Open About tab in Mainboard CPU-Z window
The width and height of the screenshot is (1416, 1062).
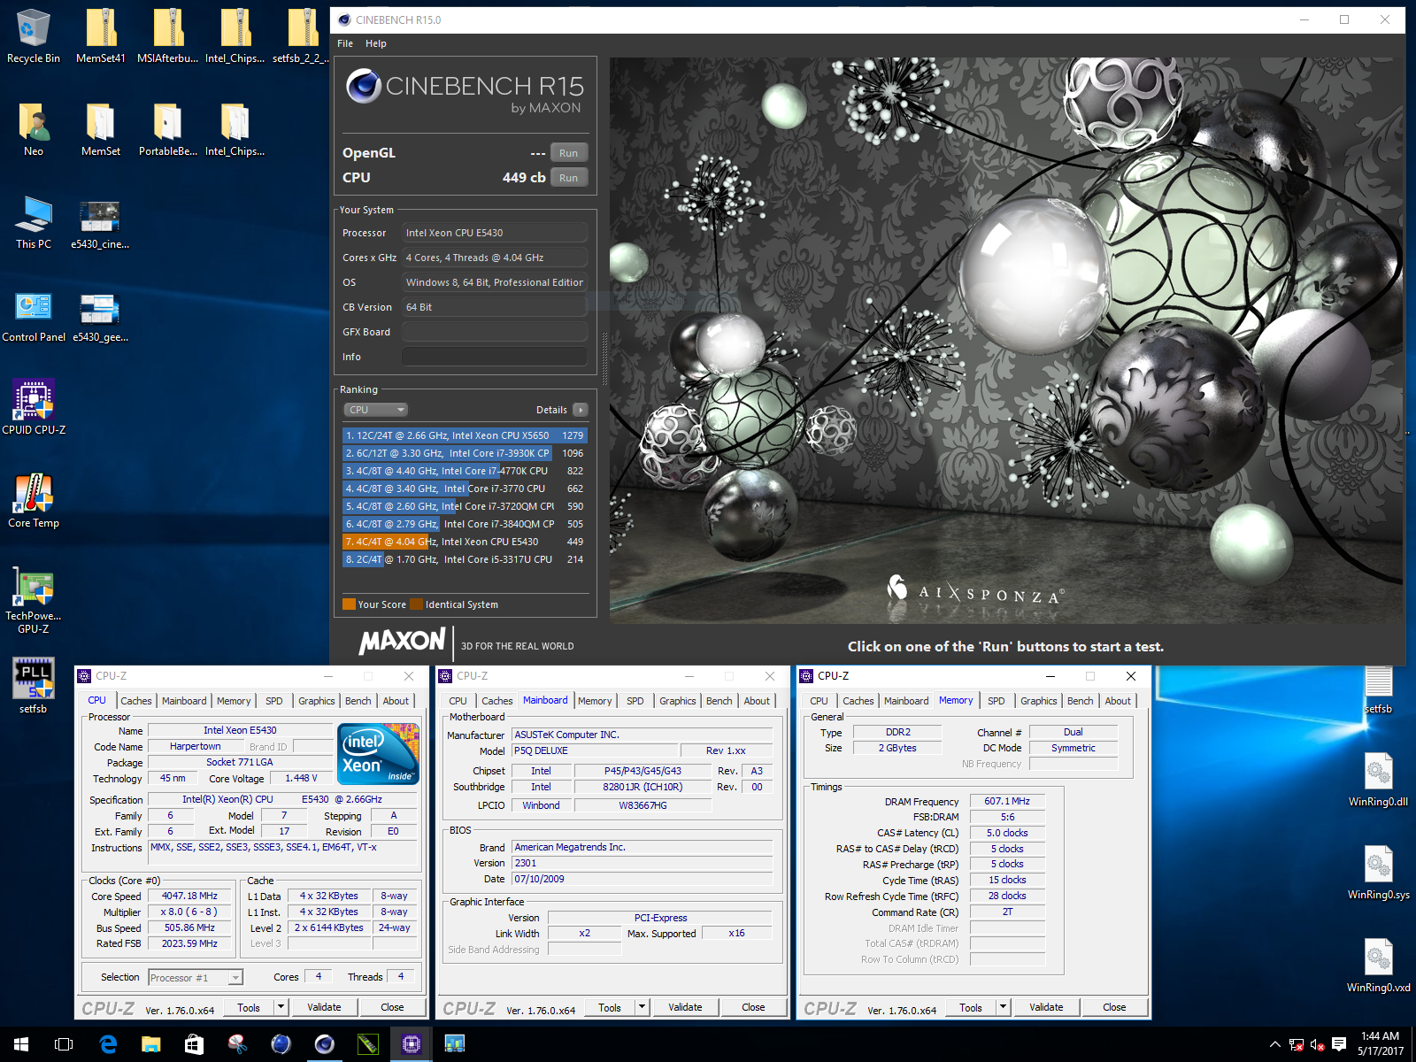coord(757,701)
